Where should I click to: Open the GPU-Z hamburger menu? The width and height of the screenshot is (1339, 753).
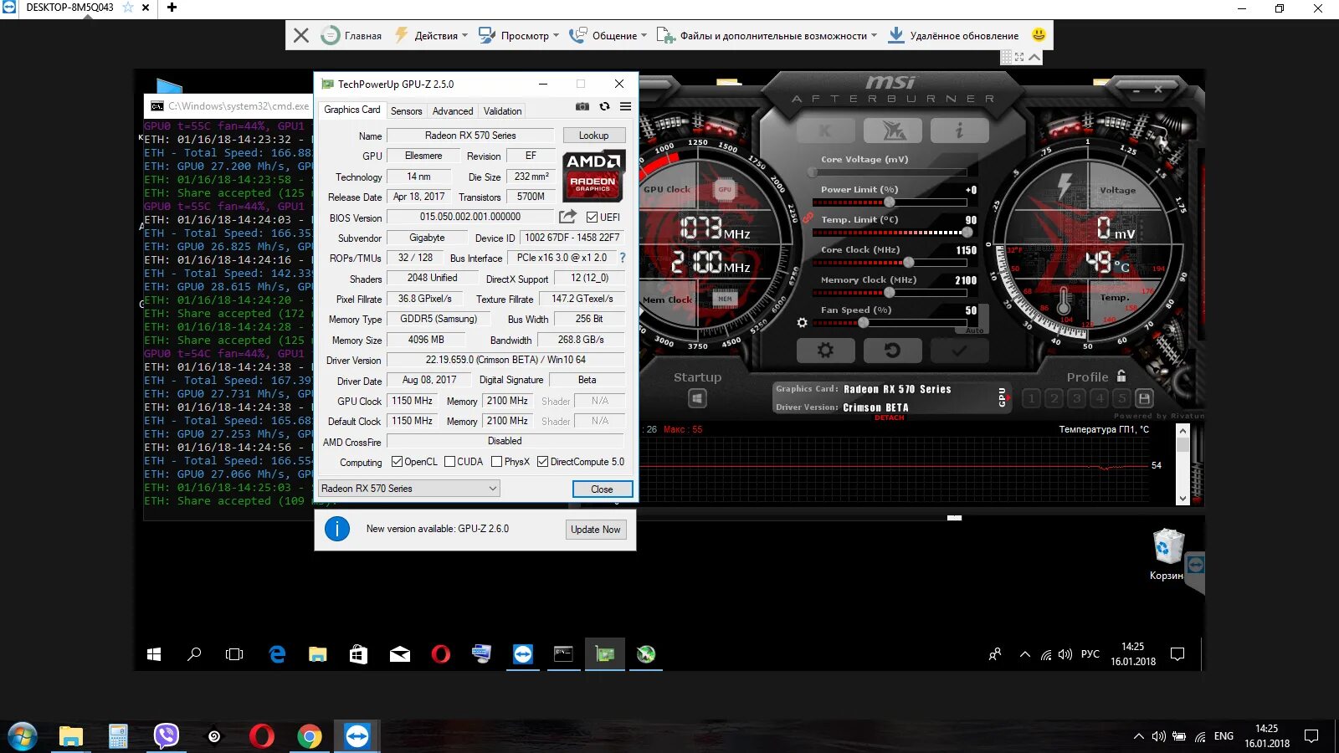pyautogui.click(x=625, y=106)
